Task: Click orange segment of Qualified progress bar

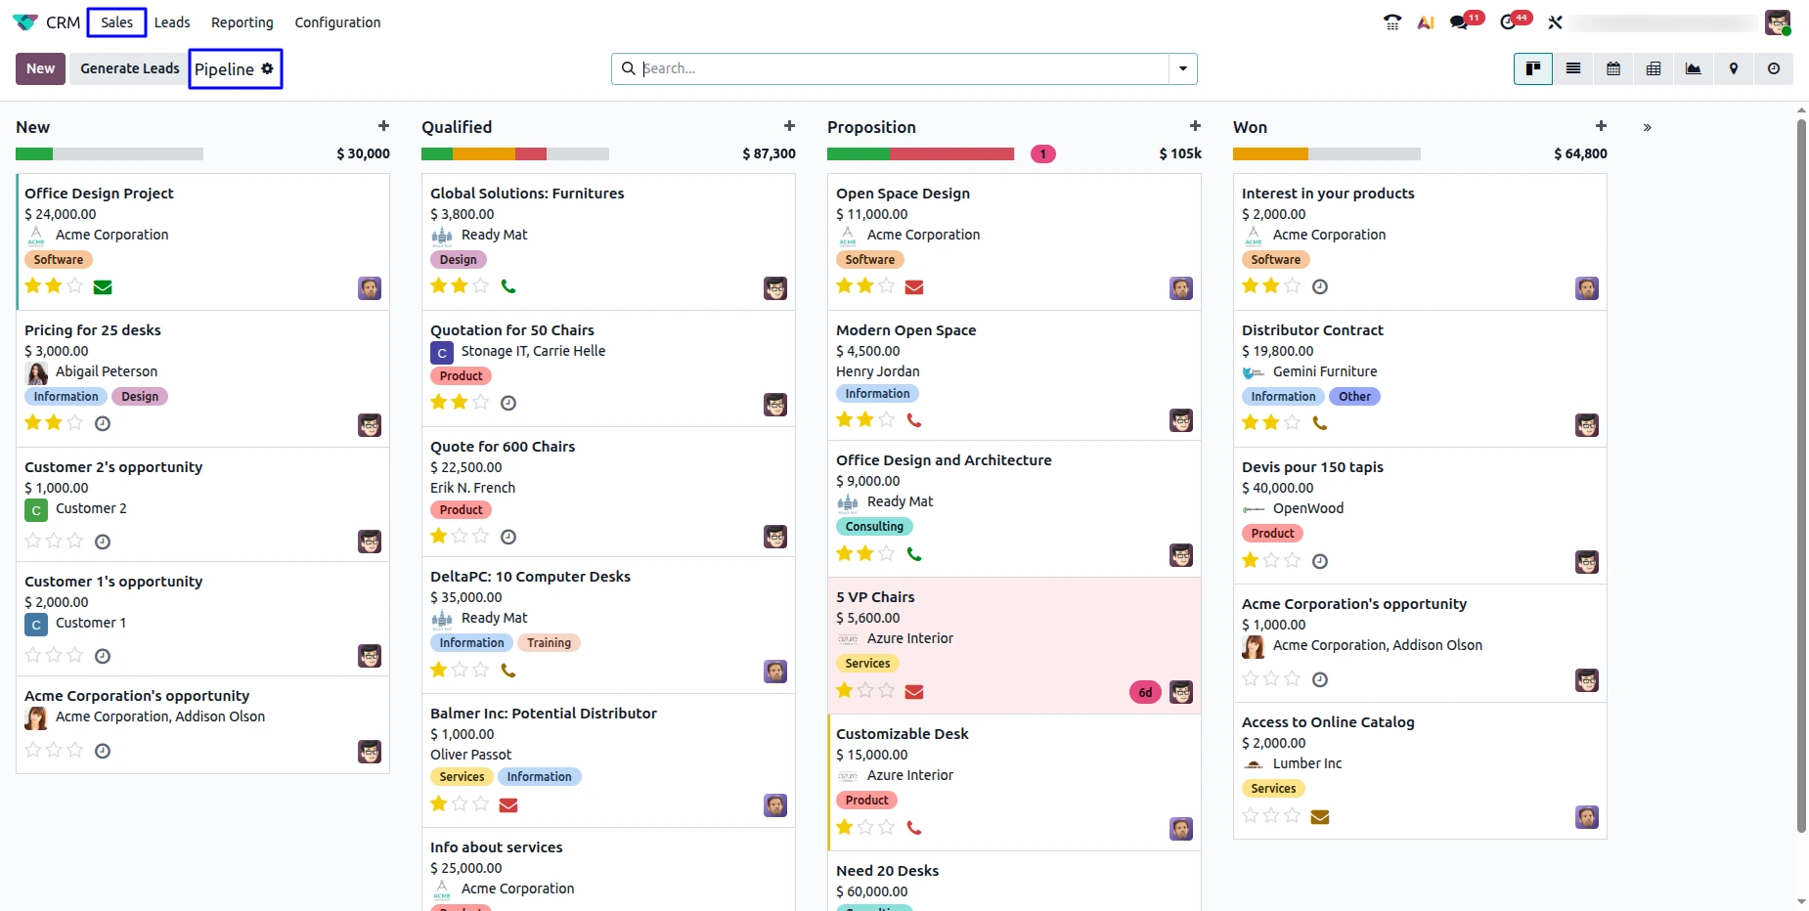Action: tap(484, 153)
